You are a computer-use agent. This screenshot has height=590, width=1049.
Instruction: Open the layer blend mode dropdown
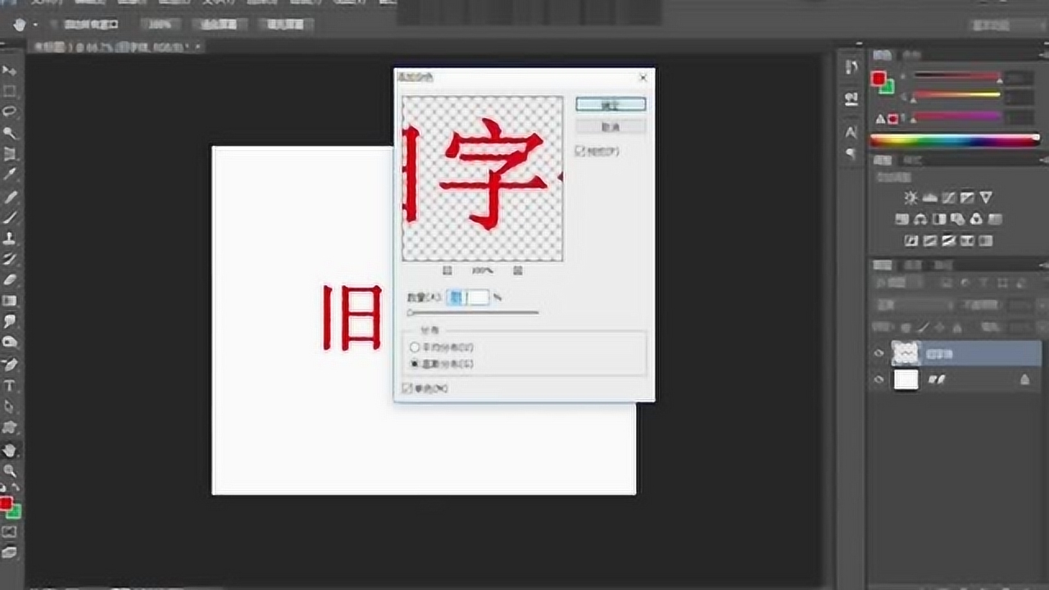(914, 305)
